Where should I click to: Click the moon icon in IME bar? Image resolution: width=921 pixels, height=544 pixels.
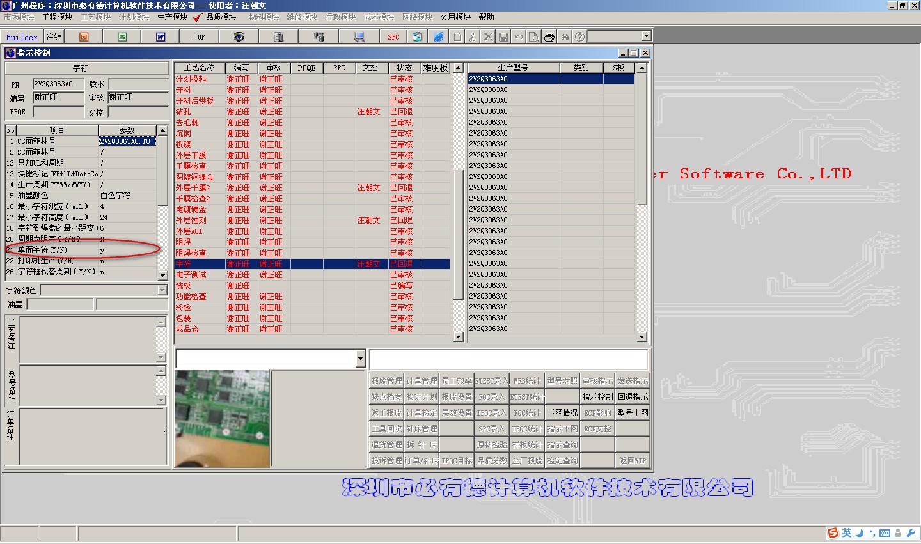[x=860, y=533]
